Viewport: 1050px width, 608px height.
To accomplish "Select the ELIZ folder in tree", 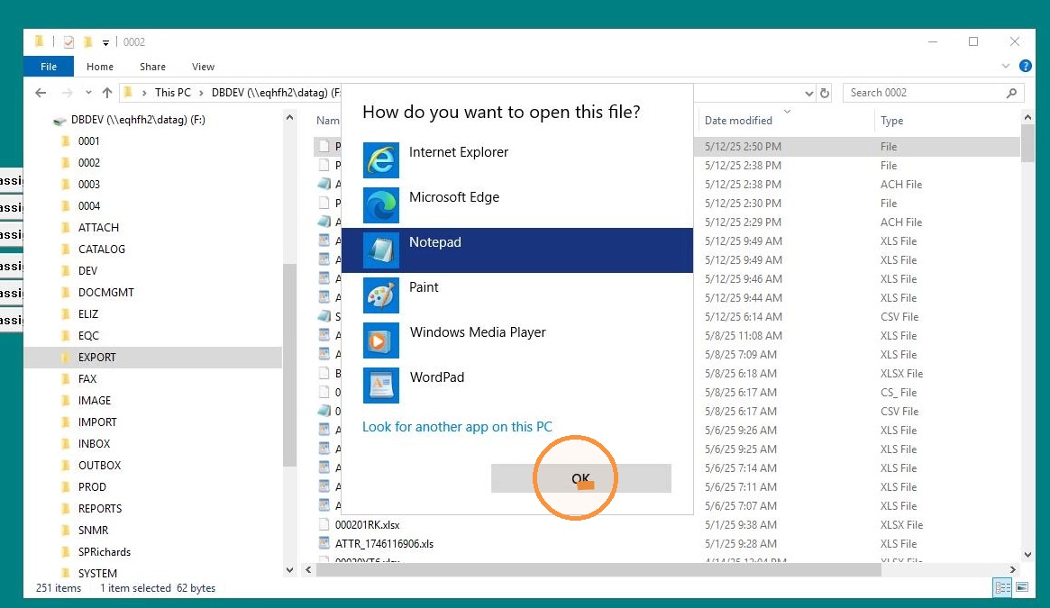I will click(x=88, y=314).
